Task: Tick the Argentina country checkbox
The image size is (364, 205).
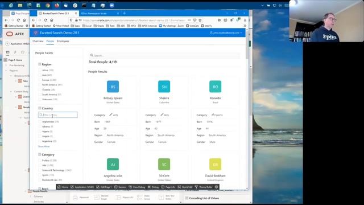Action: click(40, 141)
